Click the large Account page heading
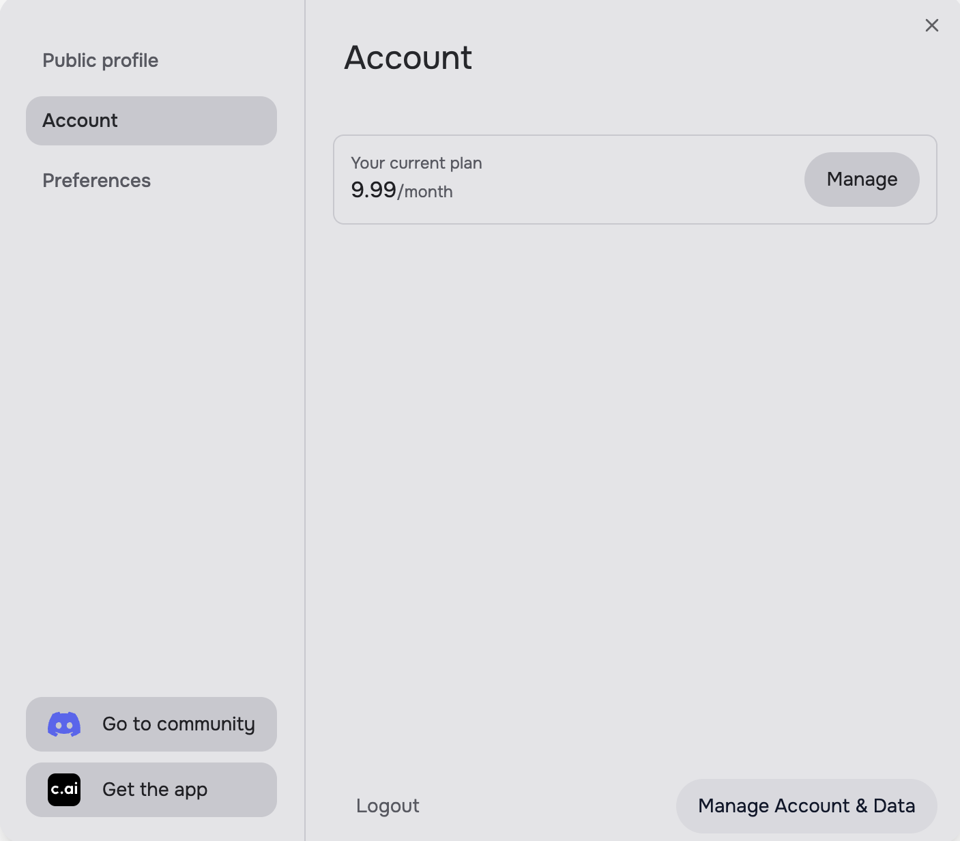 [408, 57]
